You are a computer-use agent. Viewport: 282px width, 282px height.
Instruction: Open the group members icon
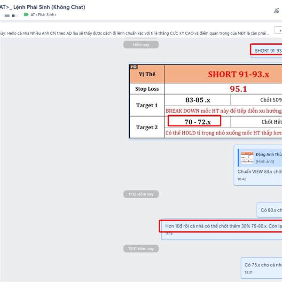pyautogui.click(x=276, y=11)
